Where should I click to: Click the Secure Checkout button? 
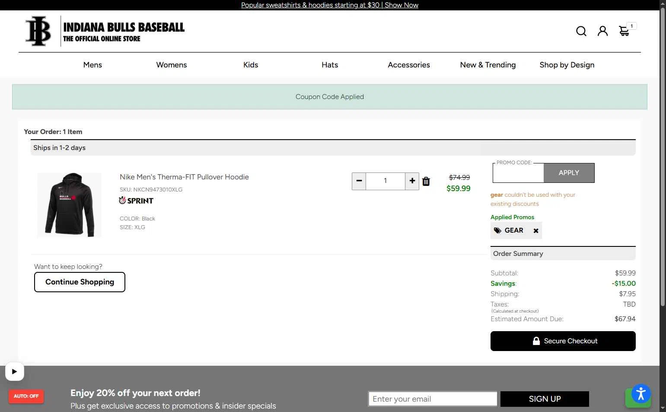(x=563, y=341)
